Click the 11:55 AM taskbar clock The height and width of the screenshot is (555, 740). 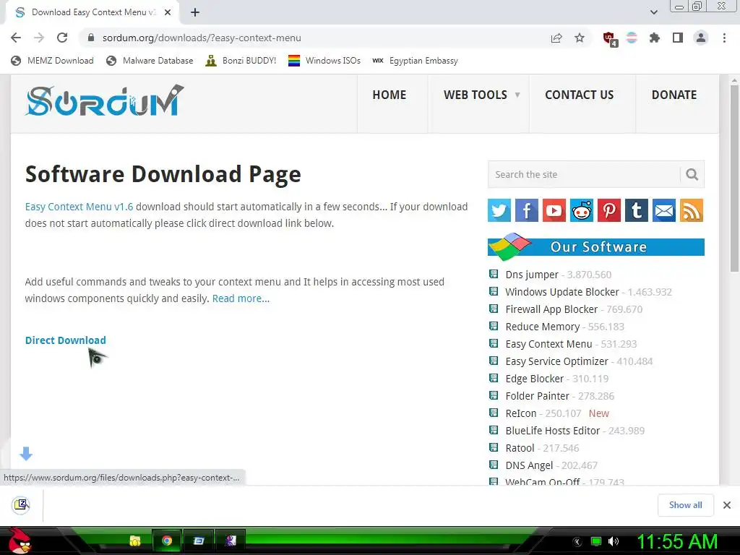pos(677,541)
